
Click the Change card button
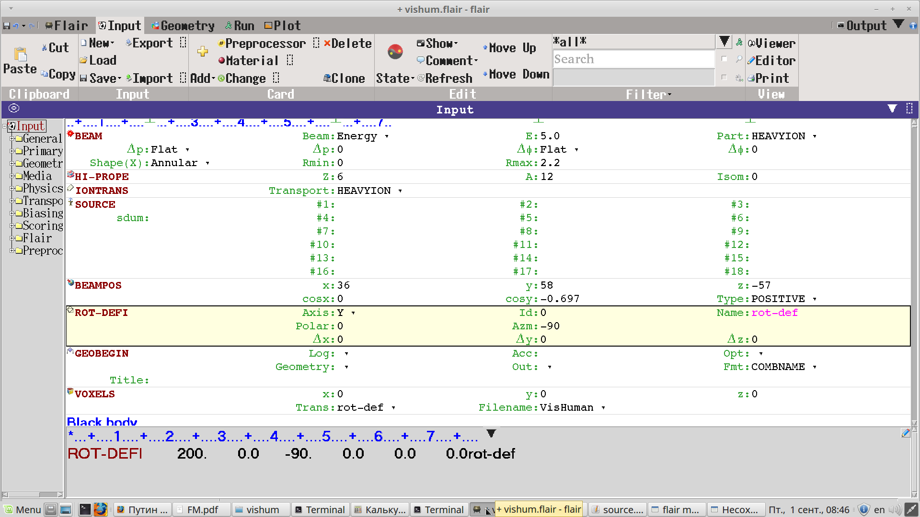click(x=241, y=78)
